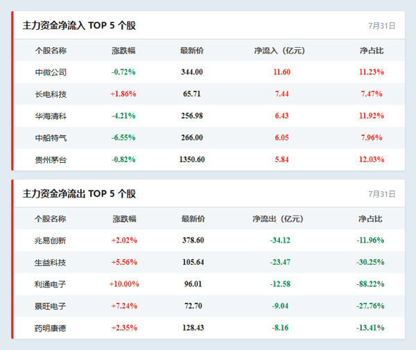Select the stock name 药明康德
The height and width of the screenshot is (350, 416).
click(x=50, y=328)
